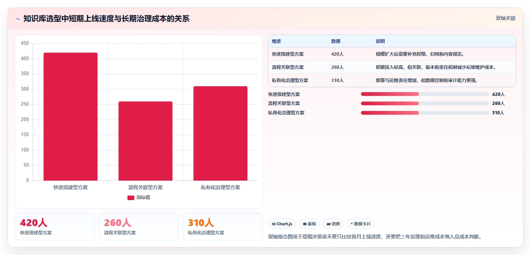Screen dimensions: 531x255
Task: Click the 私有化治理型方案 progress list label
Action: [x=286, y=112]
